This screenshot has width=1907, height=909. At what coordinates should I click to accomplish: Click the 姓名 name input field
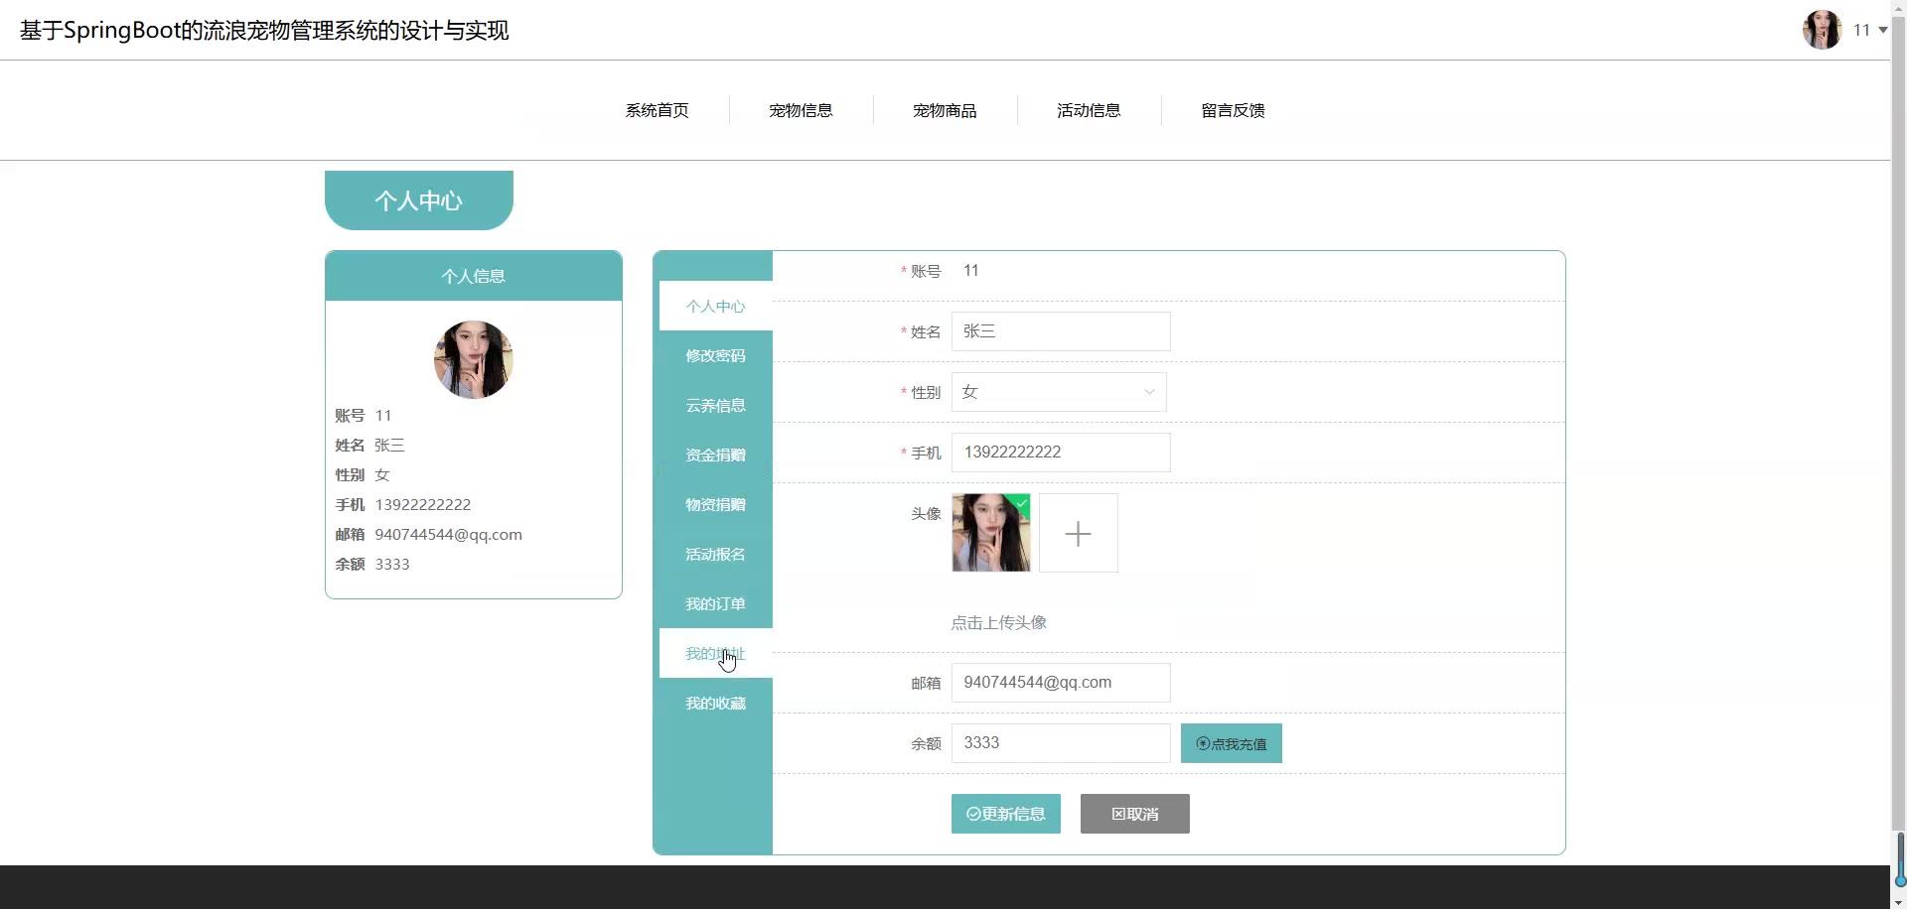click(x=1060, y=331)
